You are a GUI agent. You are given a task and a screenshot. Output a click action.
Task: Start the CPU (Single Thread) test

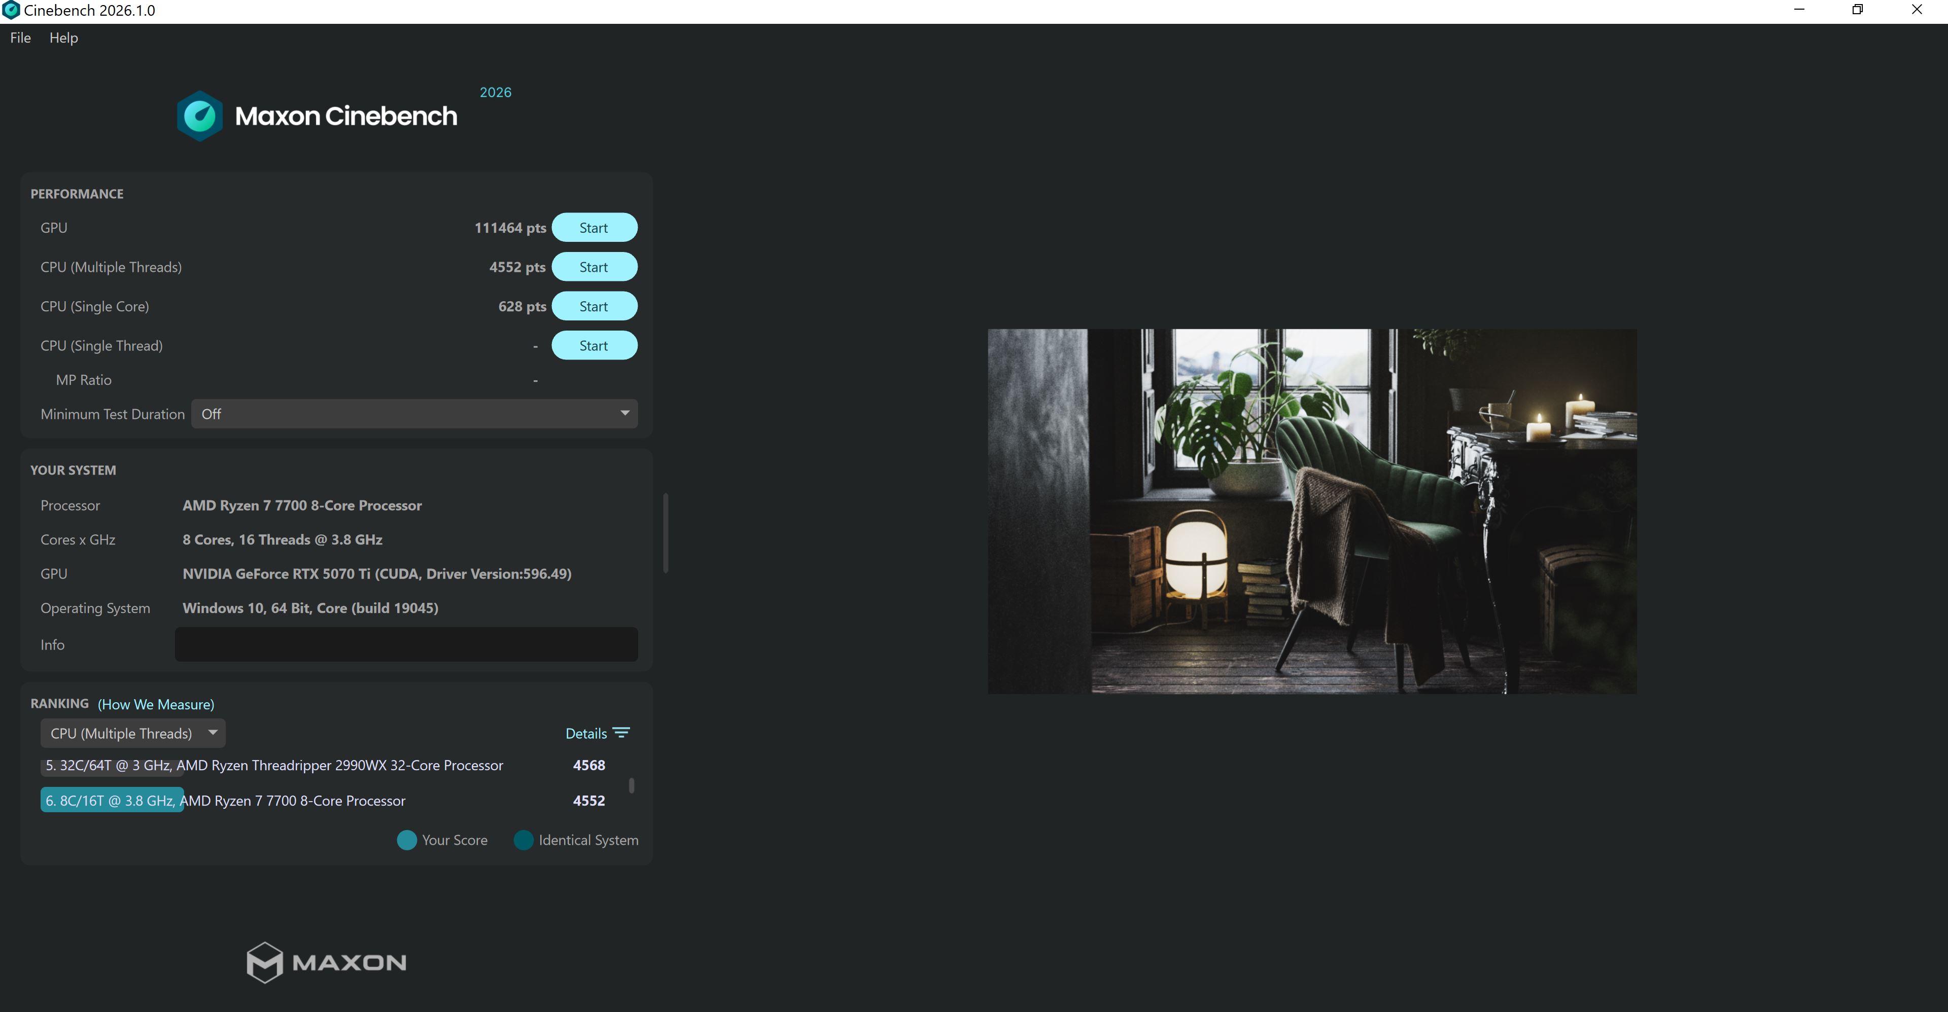click(595, 345)
